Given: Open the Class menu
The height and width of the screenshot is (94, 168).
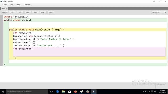Looking at the screenshot, I should (5, 5).
